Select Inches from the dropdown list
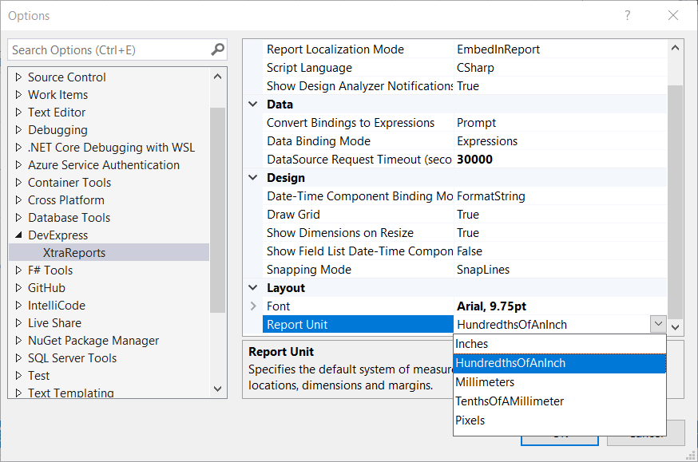 click(x=472, y=344)
